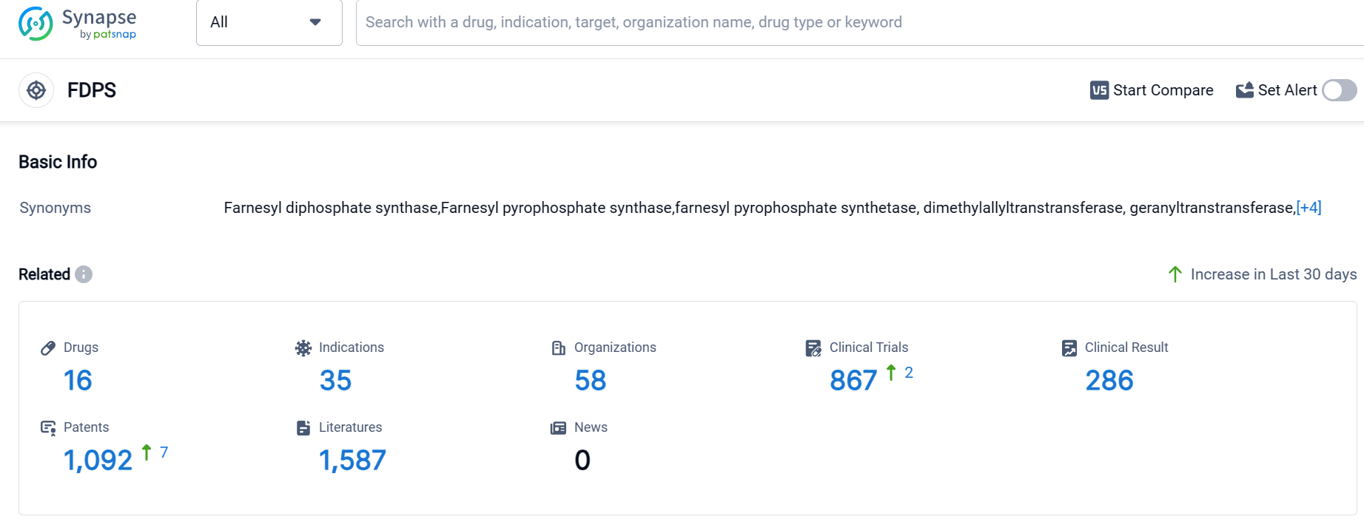Click the Organizations building icon
The image size is (1364, 522).
pos(559,348)
